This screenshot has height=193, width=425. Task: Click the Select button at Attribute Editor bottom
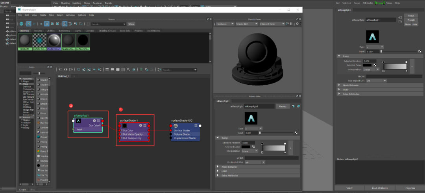(x=349, y=188)
